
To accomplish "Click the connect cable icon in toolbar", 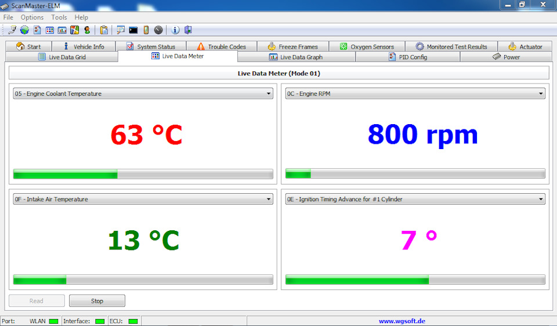I will tap(12, 30).
